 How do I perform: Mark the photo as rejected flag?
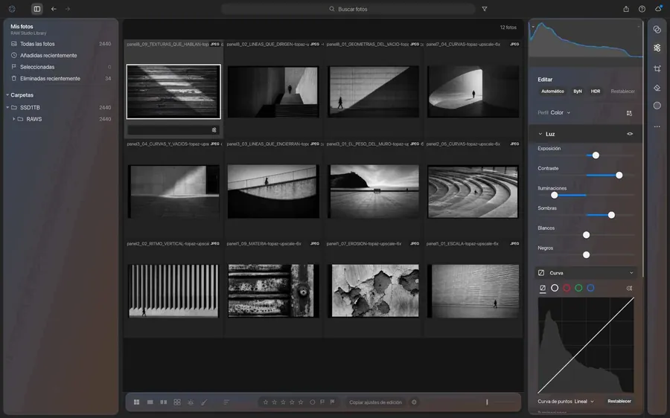(333, 402)
